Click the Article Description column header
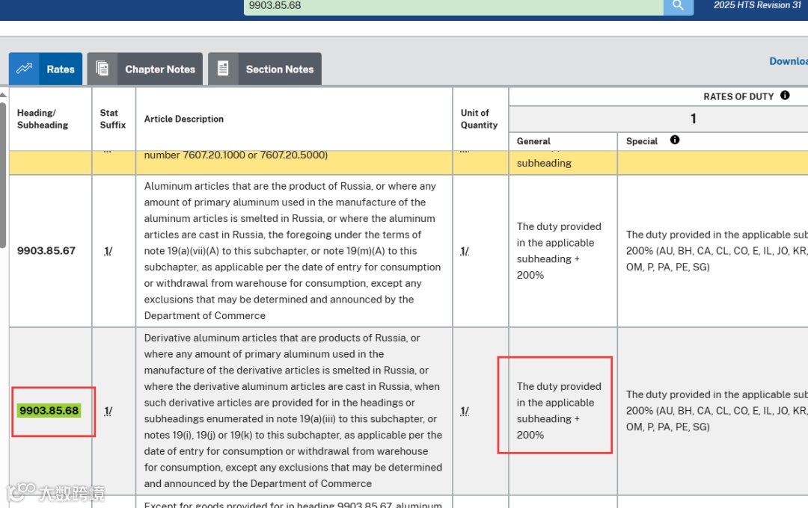Screen dimensions: 808x508 pos(184,119)
